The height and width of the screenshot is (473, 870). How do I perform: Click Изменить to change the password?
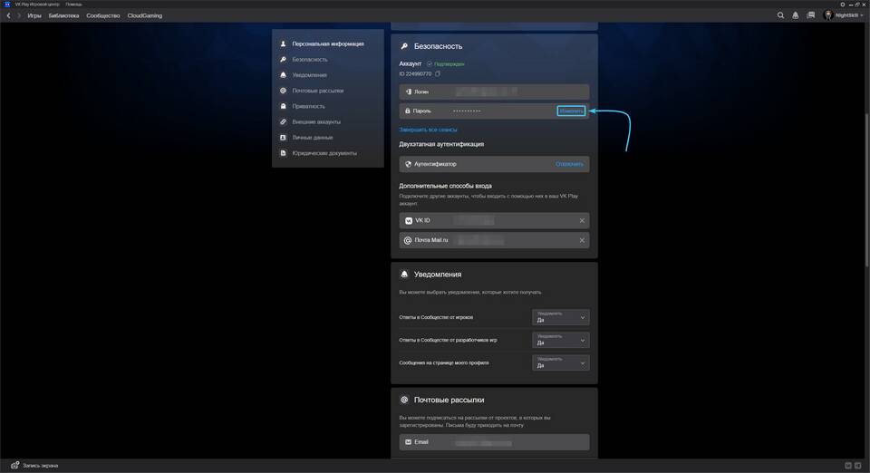(571, 111)
